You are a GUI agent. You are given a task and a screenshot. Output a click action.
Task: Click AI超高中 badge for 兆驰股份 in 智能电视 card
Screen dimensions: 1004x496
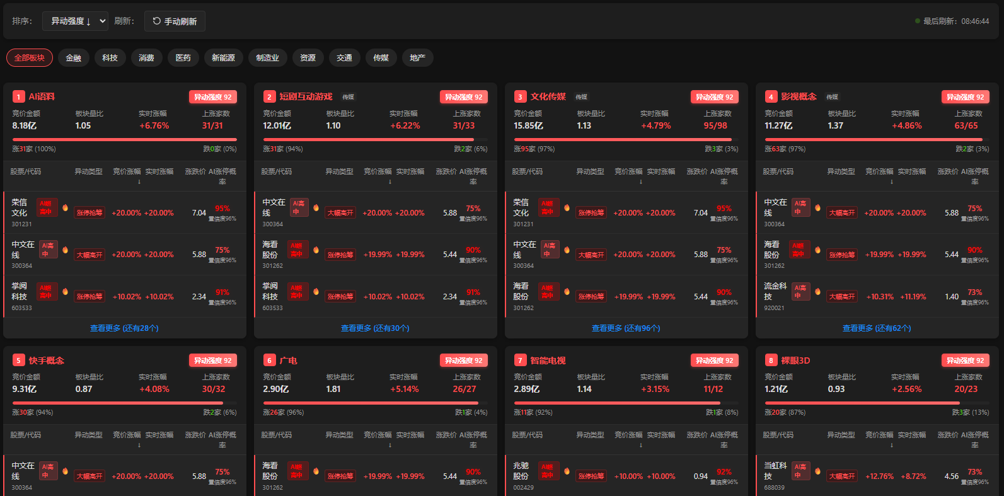coord(548,471)
